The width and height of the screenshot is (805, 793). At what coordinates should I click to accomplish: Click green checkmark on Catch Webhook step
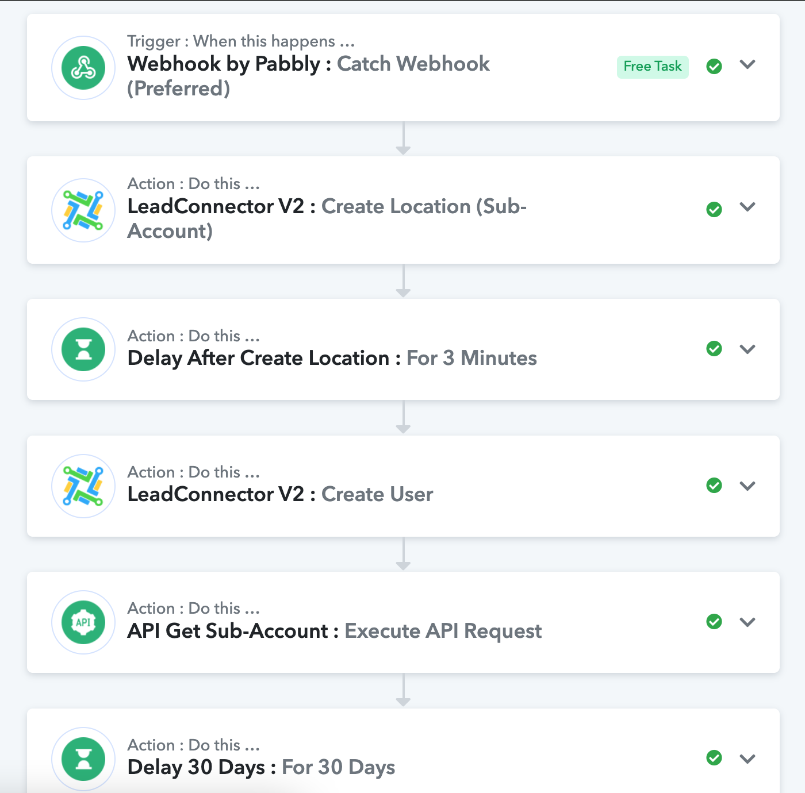(x=714, y=67)
